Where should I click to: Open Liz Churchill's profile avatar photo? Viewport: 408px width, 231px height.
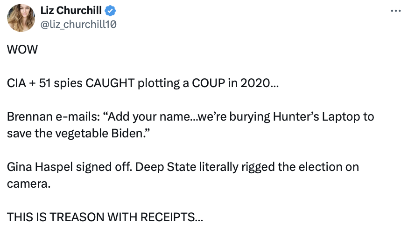pos(21,18)
